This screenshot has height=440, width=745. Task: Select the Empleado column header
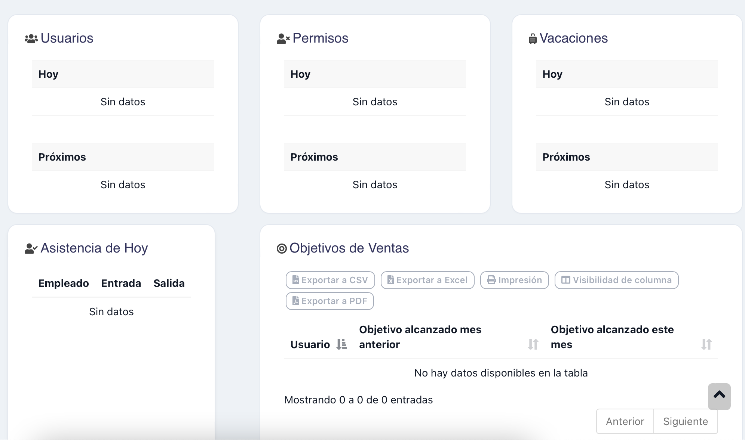click(x=63, y=283)
